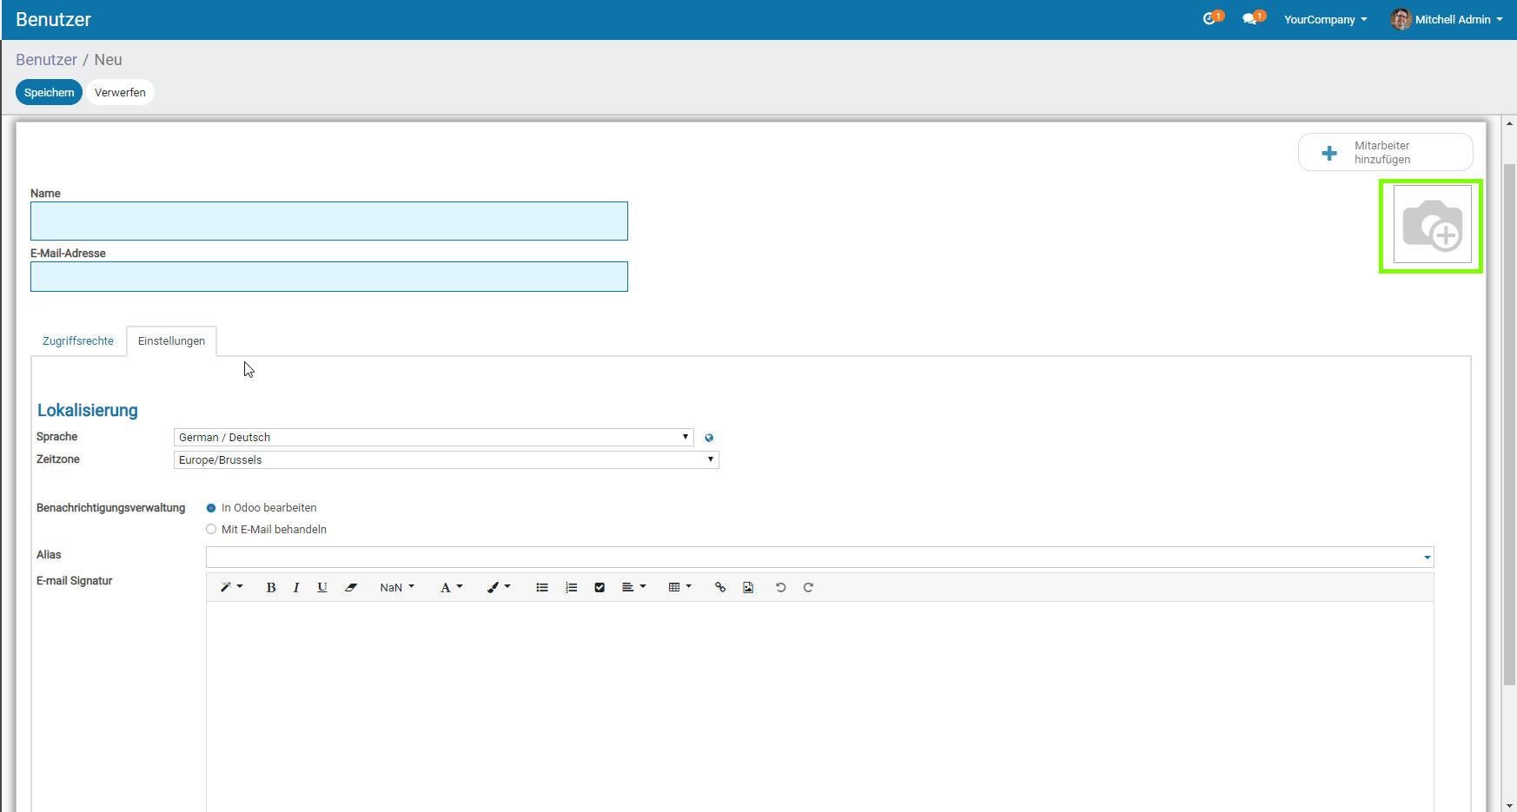
Task: Expand the YourCompany company menu
Action: point(1325,20)
